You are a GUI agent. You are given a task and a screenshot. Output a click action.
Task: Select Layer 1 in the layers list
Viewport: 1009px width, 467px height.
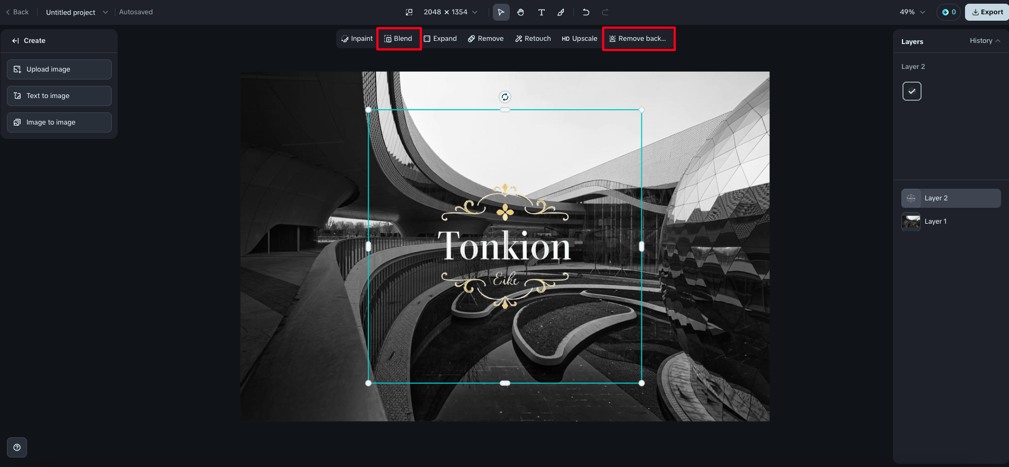951,222
